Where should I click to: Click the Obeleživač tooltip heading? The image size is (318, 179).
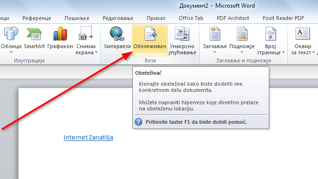click(148, 73)
